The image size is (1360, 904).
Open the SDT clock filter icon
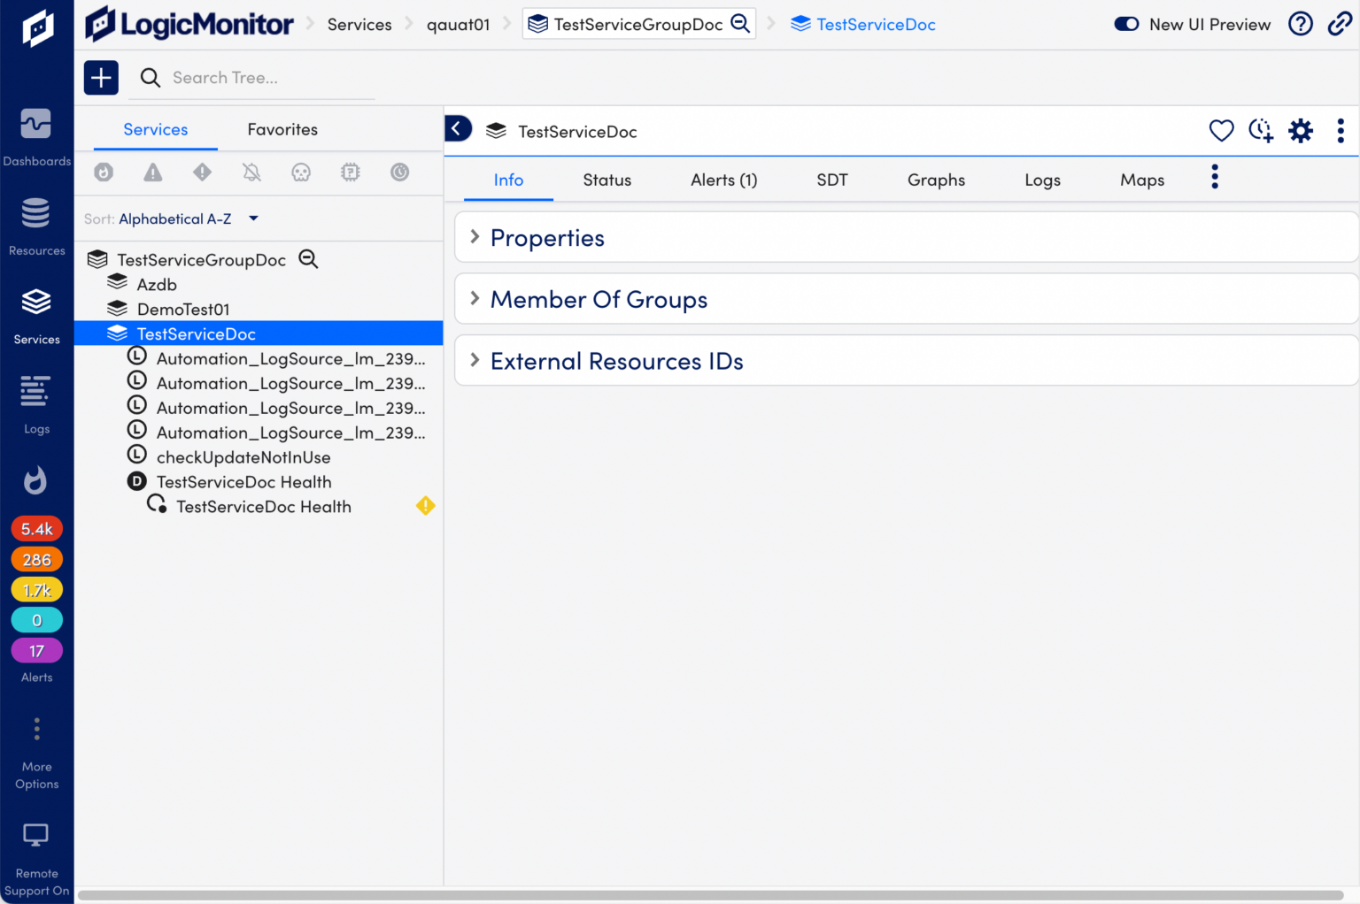click(x=399, y=172)
